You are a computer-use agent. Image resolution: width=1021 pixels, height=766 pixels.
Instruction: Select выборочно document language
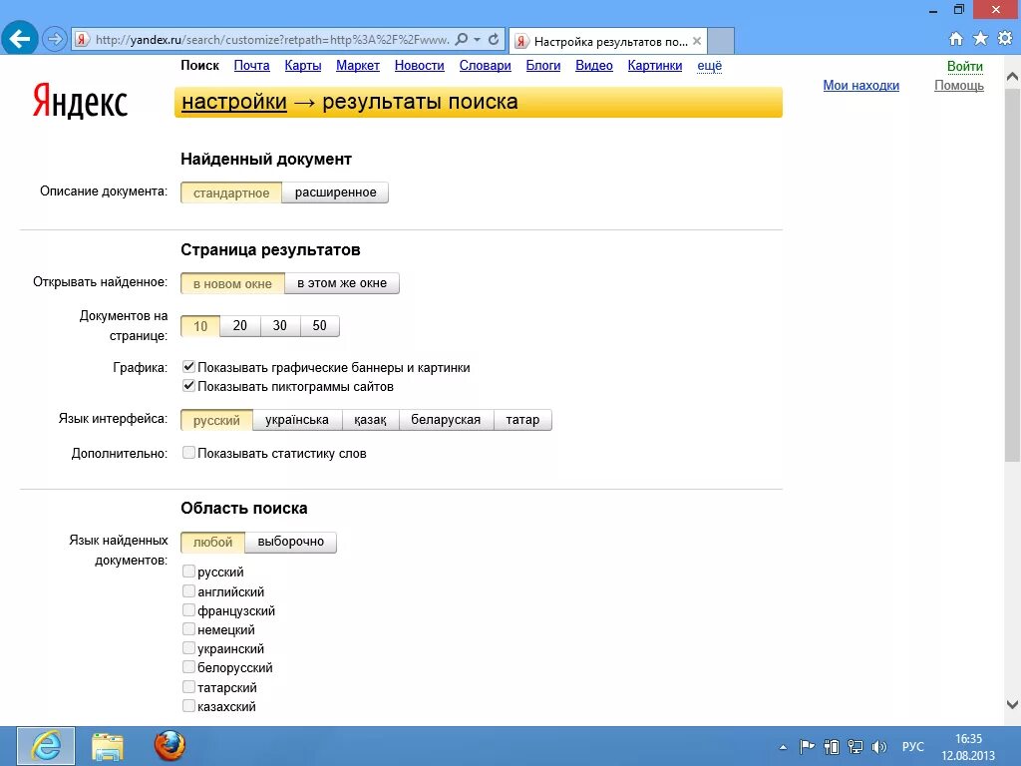coord(290,542)
